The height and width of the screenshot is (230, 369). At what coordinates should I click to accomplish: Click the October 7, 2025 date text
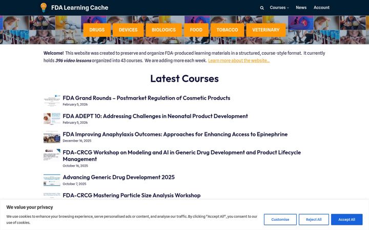pyautogui.click(x=74, y=184)
